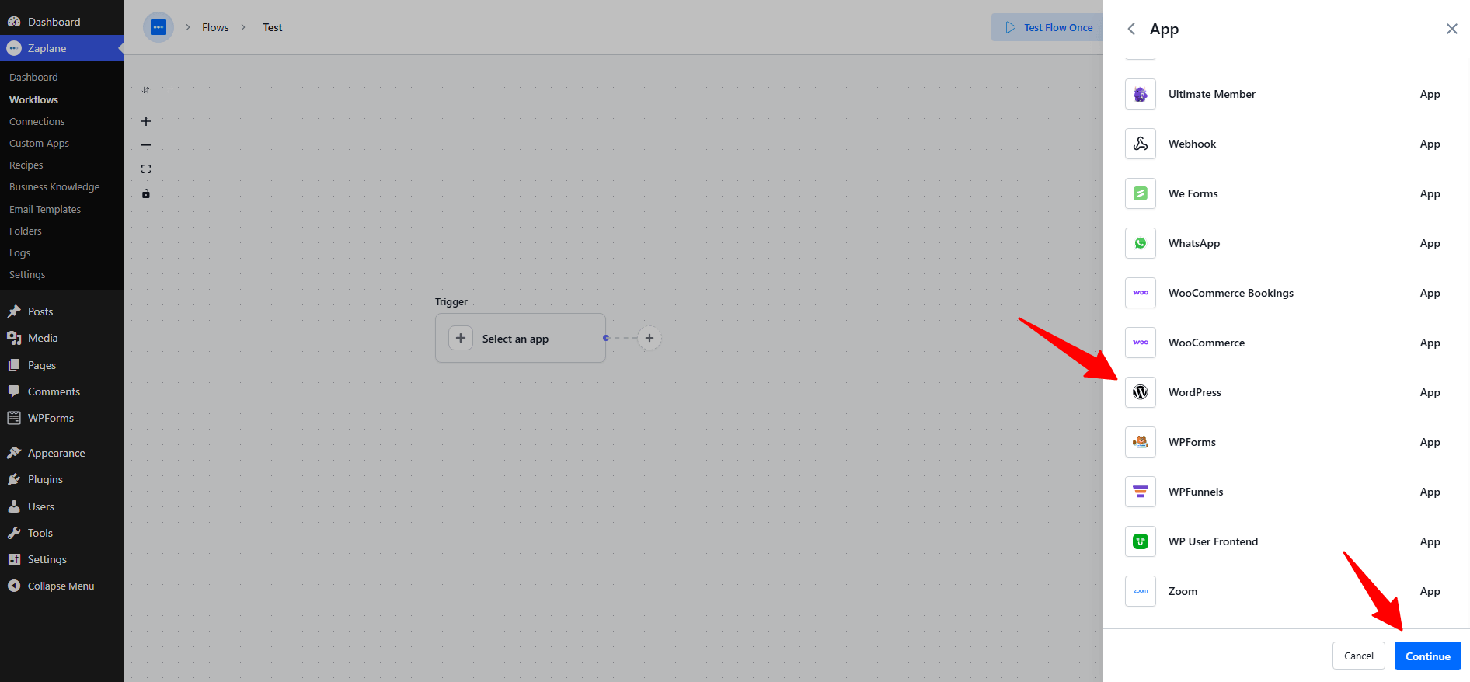
Task: Open the WordPress Settings menu
Action: [x=62, y=559]
